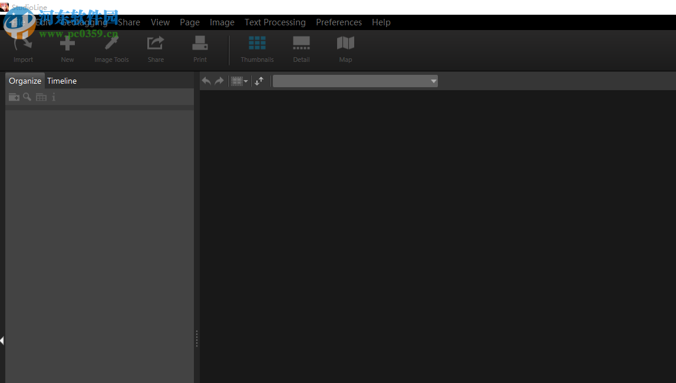Show image information with the info icon
The image size is (676, 383).
[54, 97]
